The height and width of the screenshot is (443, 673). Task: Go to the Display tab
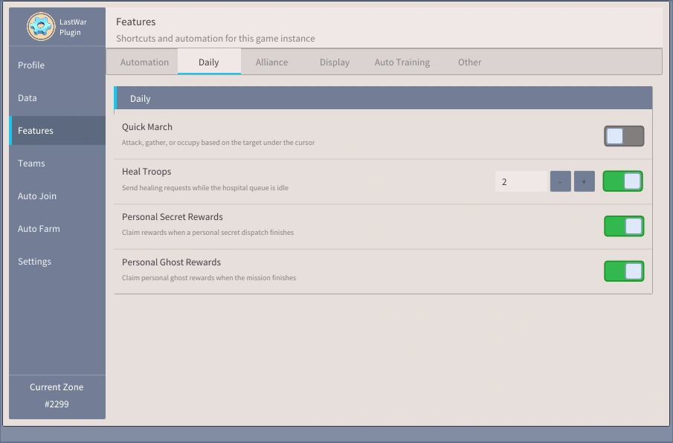[x=335, y=62]
